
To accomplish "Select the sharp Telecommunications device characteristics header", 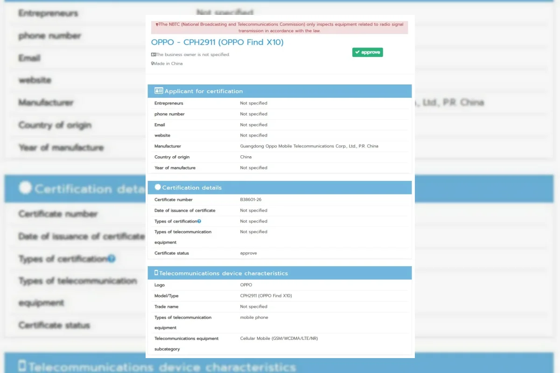I will [280, 273].
